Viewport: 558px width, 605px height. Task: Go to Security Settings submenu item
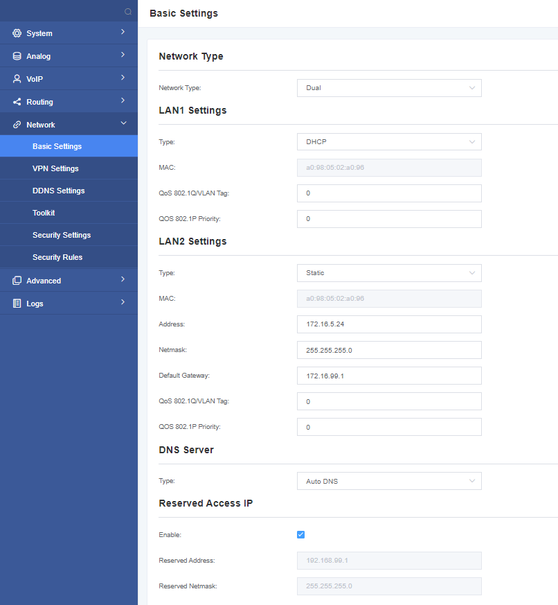(x=69, y=235)
